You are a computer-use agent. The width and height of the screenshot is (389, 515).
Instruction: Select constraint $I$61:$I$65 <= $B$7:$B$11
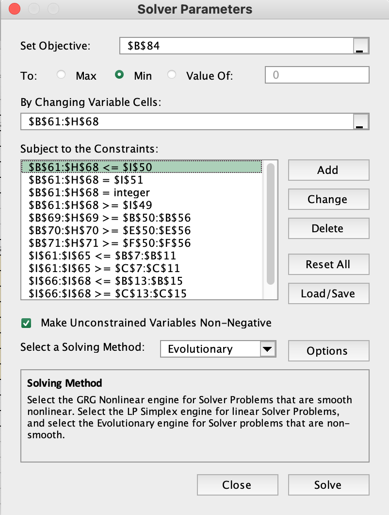142,256
